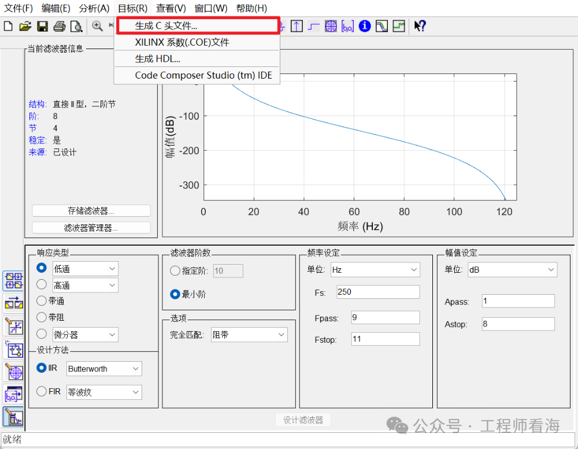Show the step response plot icon
This screenshot has width=578, height=449.
click(x=314, y=26)
